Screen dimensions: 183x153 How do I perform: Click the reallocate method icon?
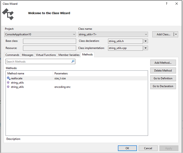click(x=9, y=78)
